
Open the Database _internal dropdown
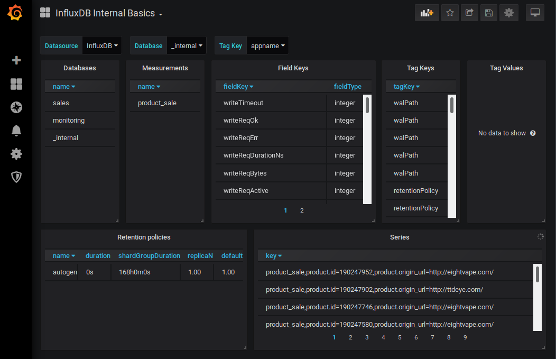tap(187, 46)
